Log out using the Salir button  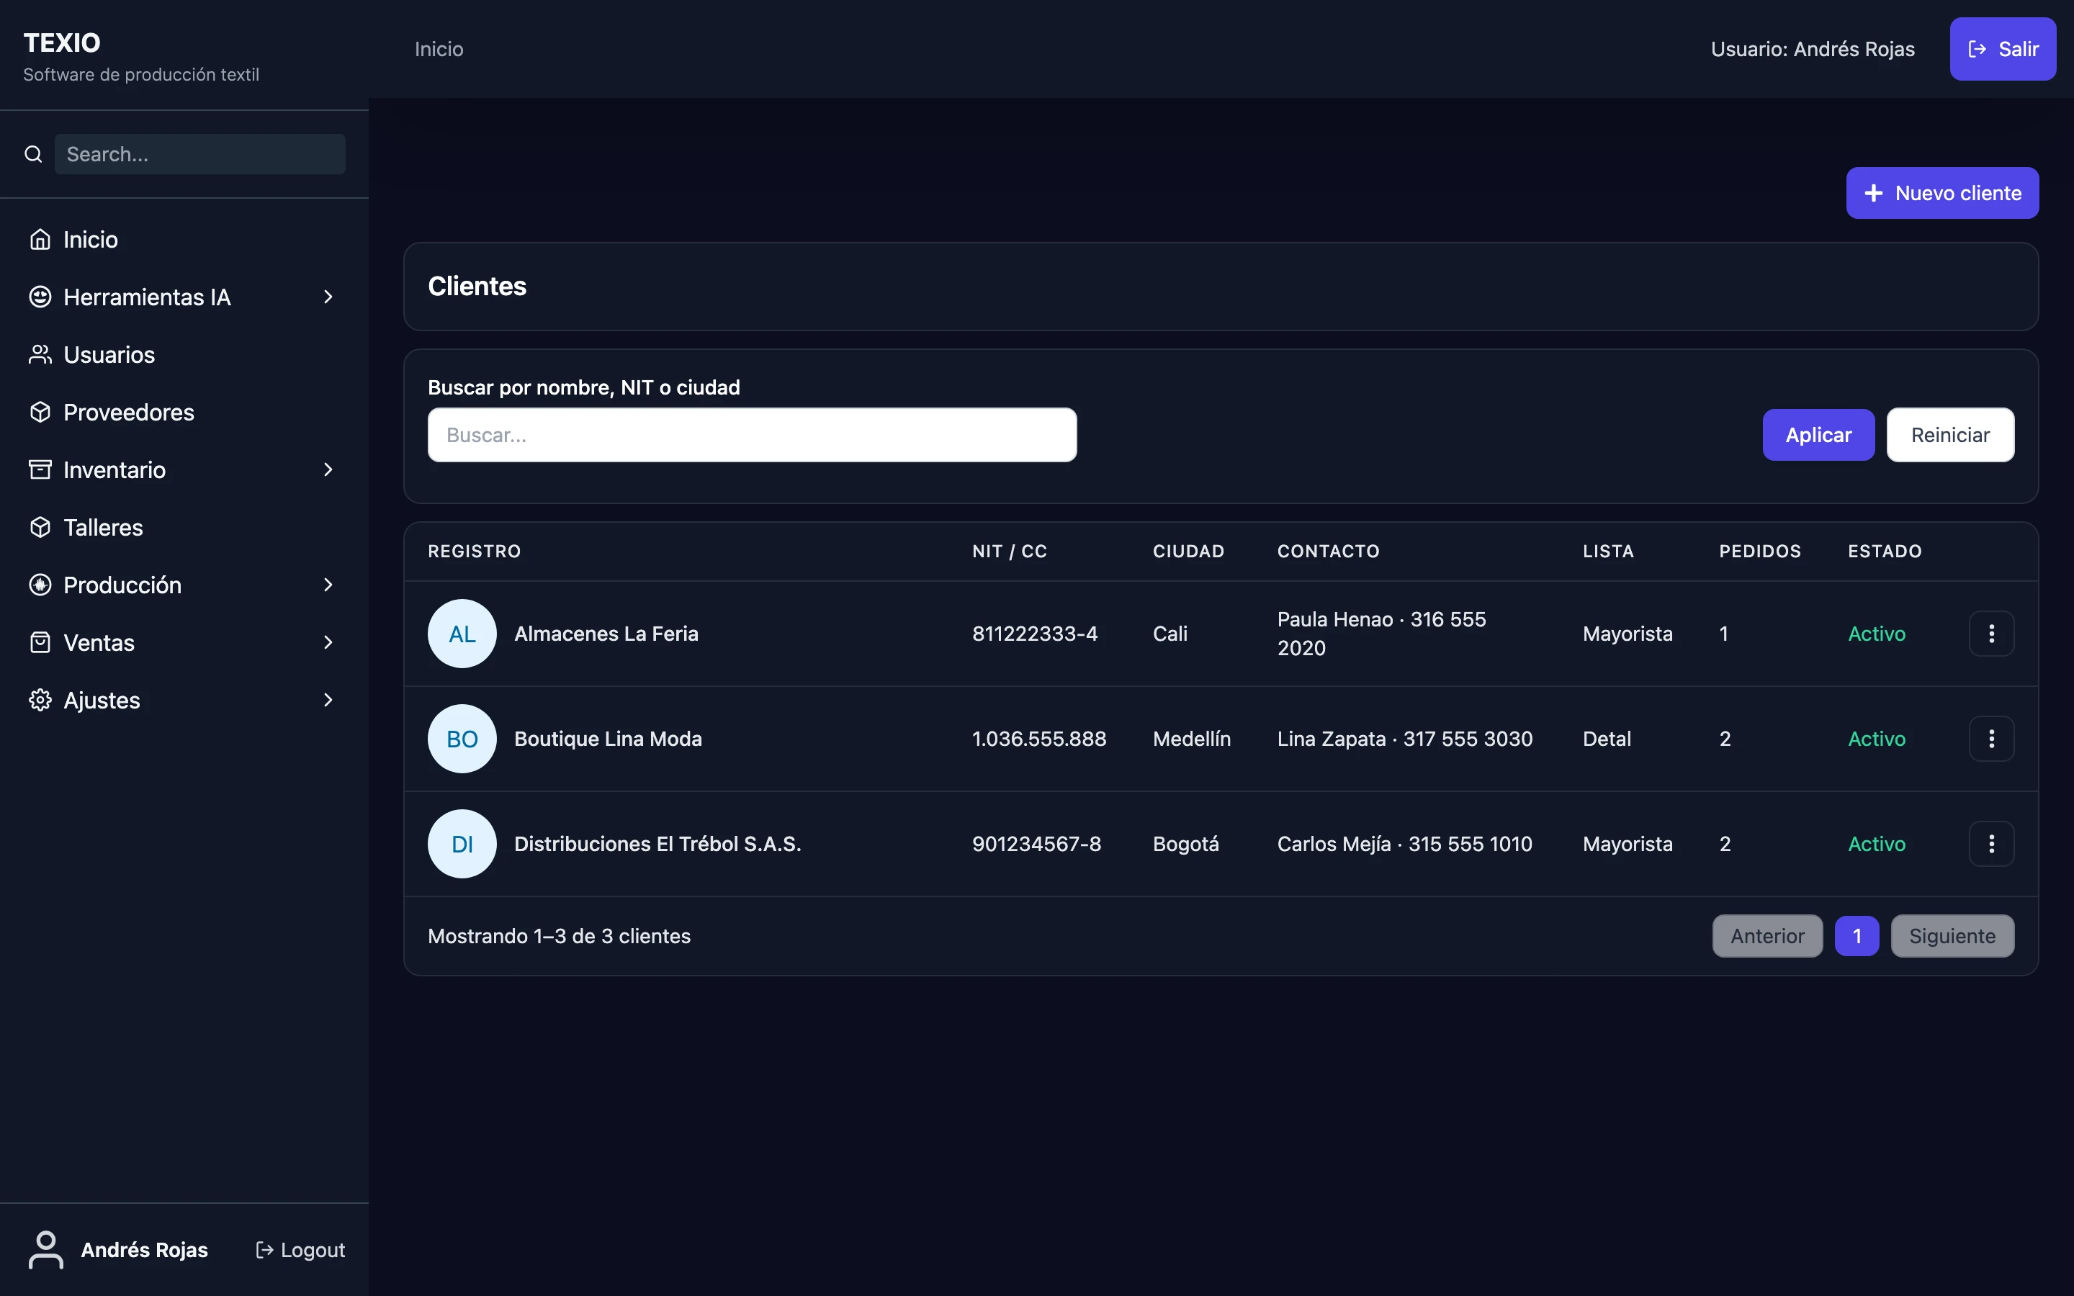pyautogui.click(x=2002, y=49)
